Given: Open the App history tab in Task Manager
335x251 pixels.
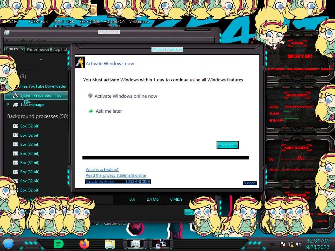Looking at the screenshot, I should [60, 49].
